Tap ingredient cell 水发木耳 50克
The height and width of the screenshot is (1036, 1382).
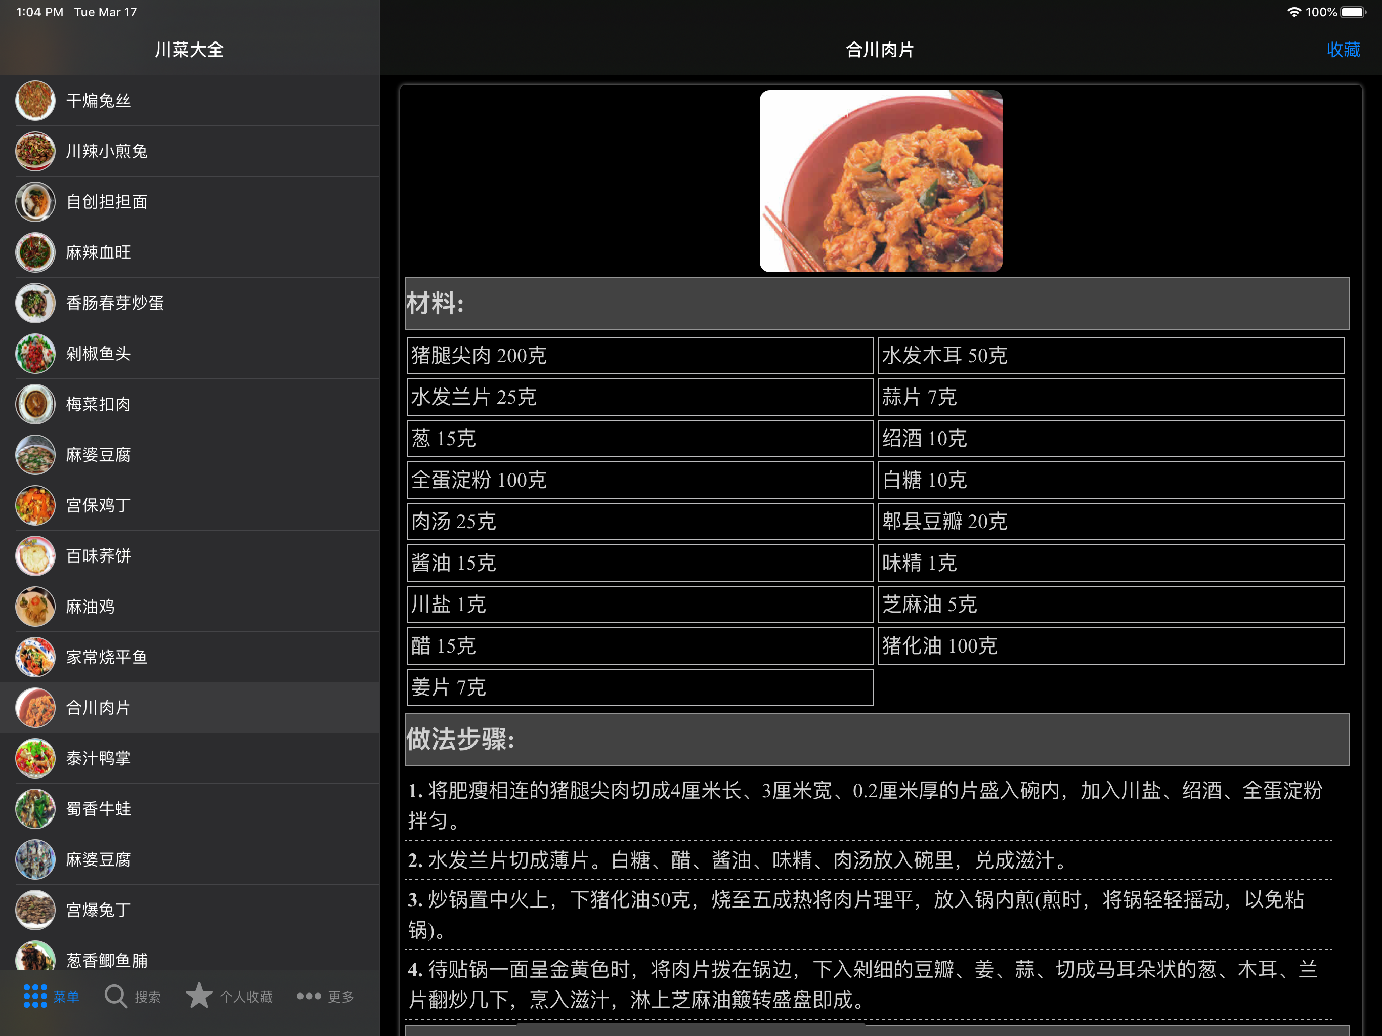point(1111,356)
